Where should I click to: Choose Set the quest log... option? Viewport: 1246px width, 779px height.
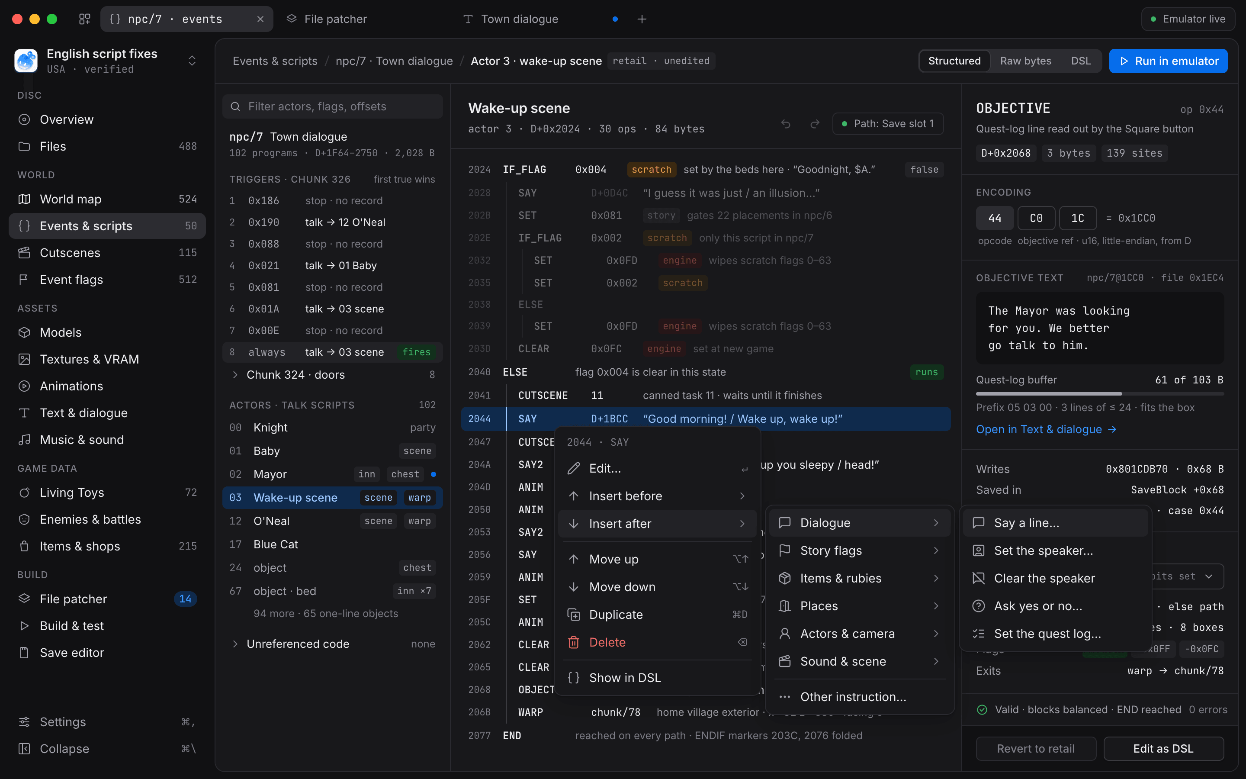(1056, 634)
